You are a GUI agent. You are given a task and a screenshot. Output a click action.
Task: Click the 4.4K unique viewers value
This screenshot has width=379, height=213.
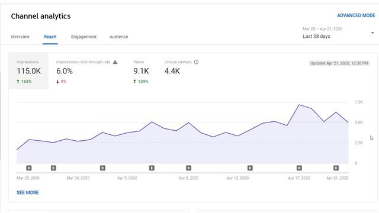172,71
